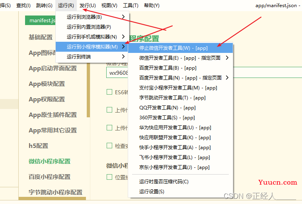This screenshot has width=302, height=204.
Task: Open App常用其它设置 section
Action: point(53,130)
